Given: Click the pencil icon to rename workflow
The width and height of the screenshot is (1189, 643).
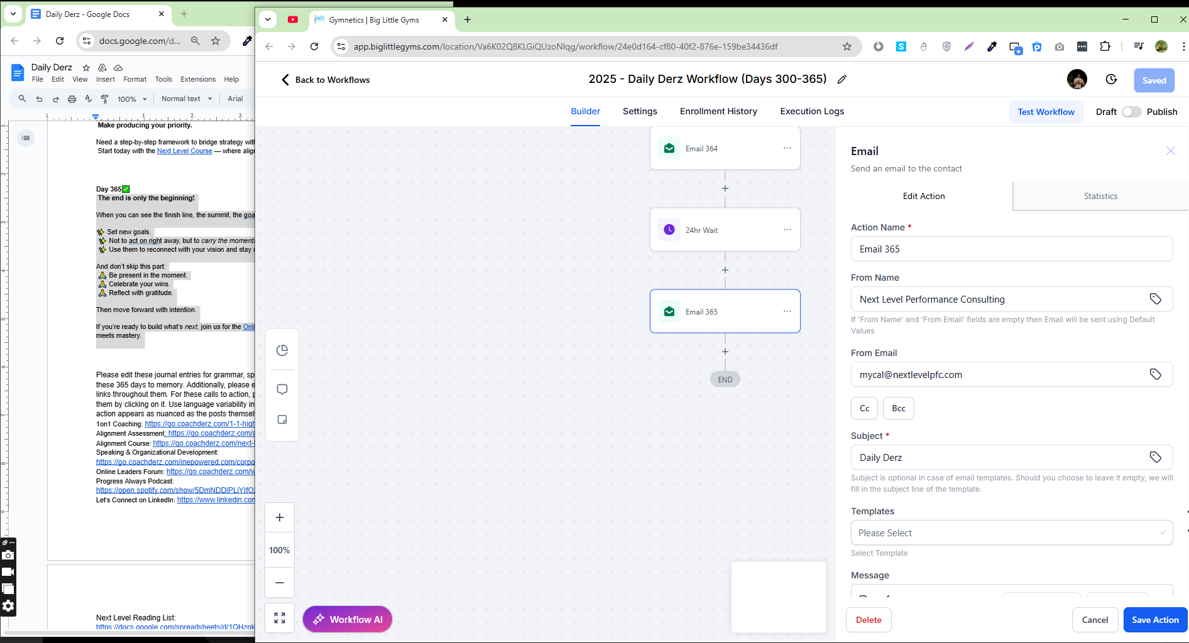Looking at the screenshot, I should (x=842, y=79).
